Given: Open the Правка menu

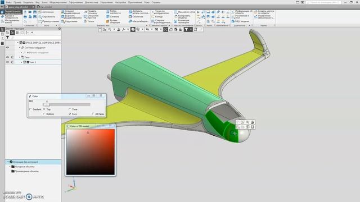Looking at the screenshot, I should [x=17, y=2].
